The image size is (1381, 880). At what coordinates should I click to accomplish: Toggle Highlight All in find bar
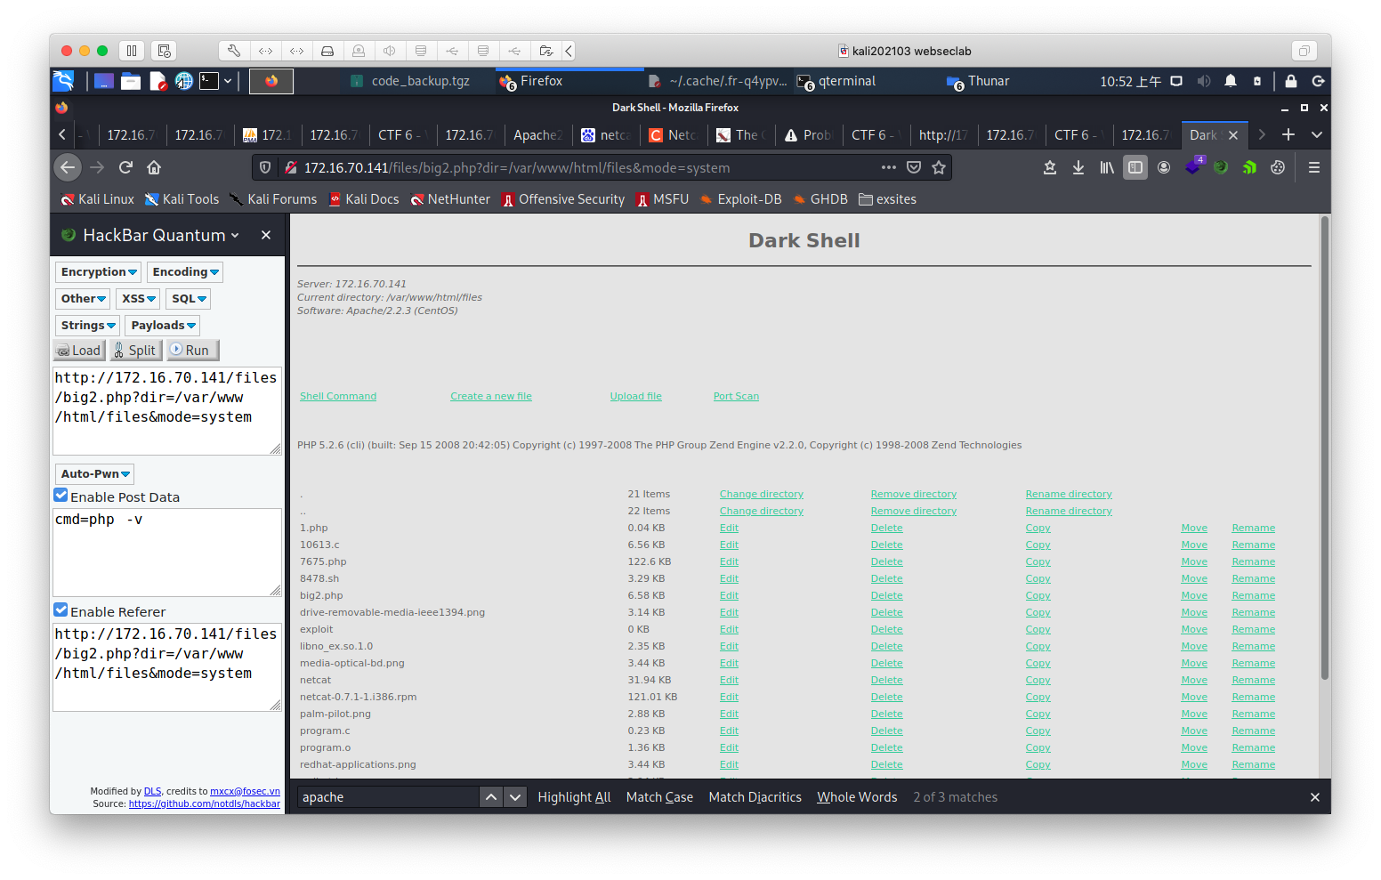(574, 797)
